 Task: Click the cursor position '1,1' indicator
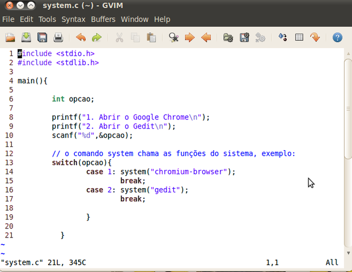pos(272,262)
